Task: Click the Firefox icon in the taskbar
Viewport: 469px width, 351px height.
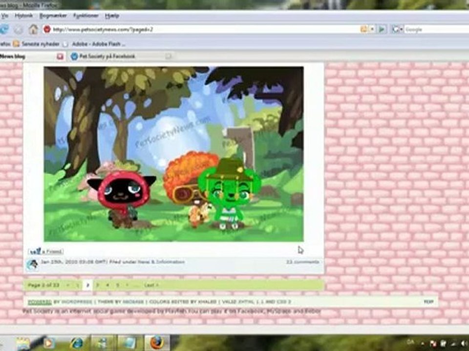Action: coord(157,343)
